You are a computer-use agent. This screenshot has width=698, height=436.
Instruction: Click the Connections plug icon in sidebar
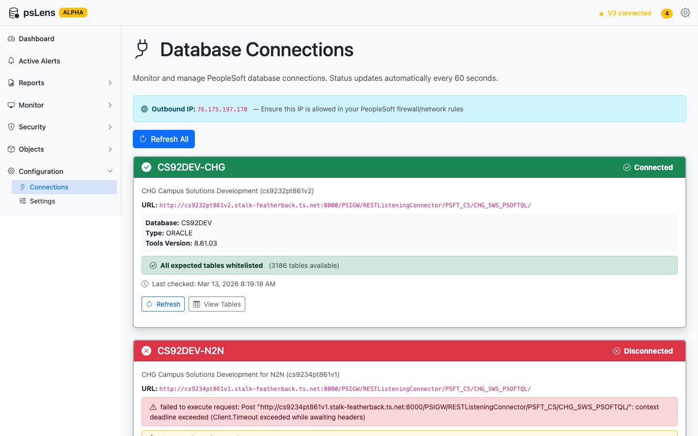22,187
